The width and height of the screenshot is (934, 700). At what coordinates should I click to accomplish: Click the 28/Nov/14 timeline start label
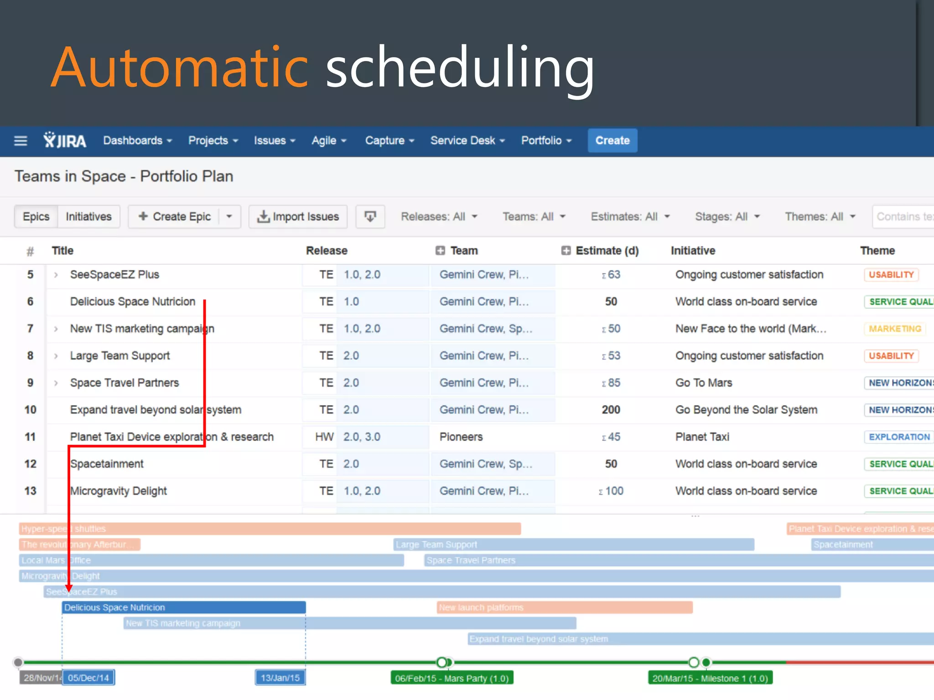click(x=41, y=678)
